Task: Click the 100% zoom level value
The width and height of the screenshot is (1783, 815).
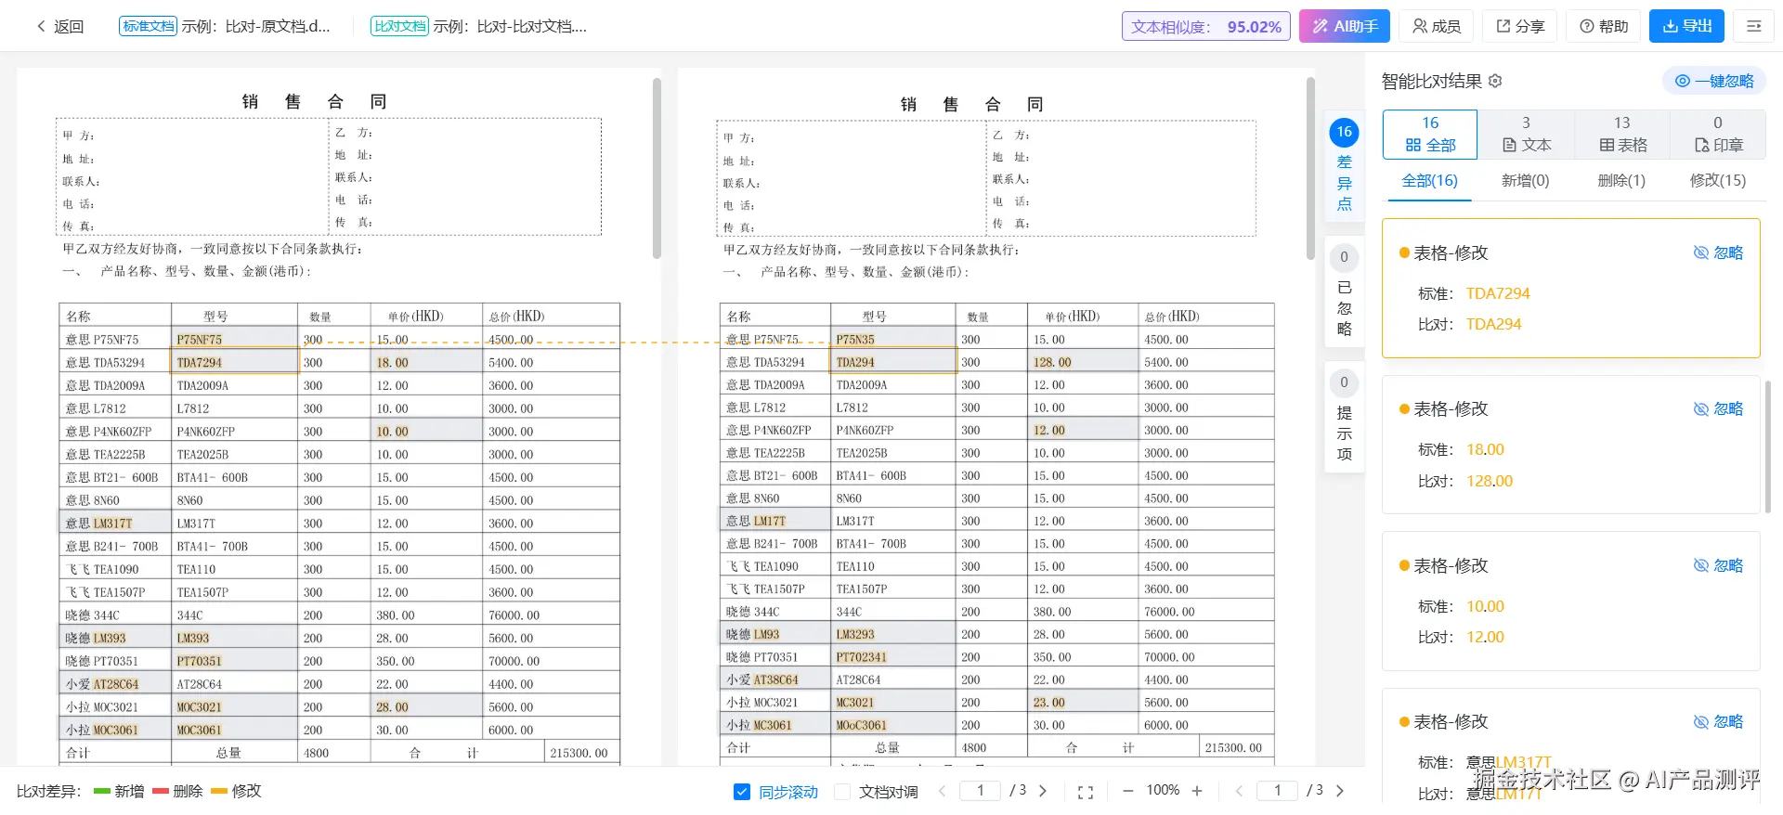Action: (x=1163, y=790)
